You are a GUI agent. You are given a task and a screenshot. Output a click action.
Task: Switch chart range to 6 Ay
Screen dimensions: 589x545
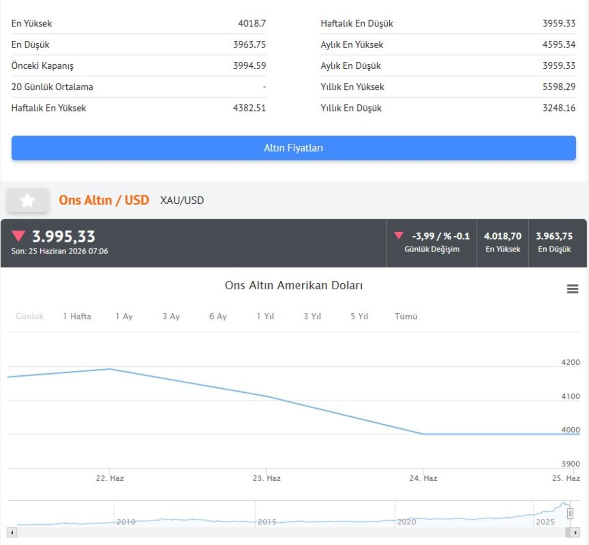218,316
